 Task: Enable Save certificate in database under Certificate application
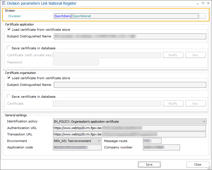click(x=9, y=48)
